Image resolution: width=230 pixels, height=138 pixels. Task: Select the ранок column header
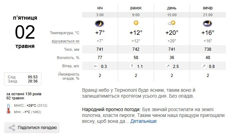coord(136,8)
